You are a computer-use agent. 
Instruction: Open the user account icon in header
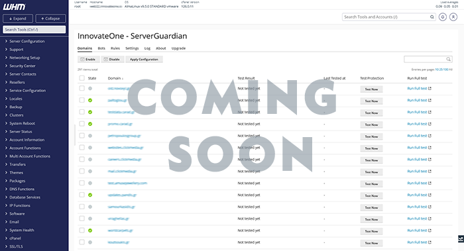[453, 17]
